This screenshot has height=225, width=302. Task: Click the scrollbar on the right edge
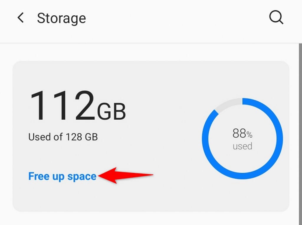300,118
